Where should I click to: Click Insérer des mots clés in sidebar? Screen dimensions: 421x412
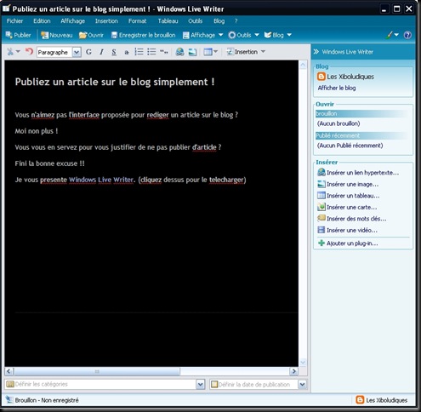coord(352,219)
